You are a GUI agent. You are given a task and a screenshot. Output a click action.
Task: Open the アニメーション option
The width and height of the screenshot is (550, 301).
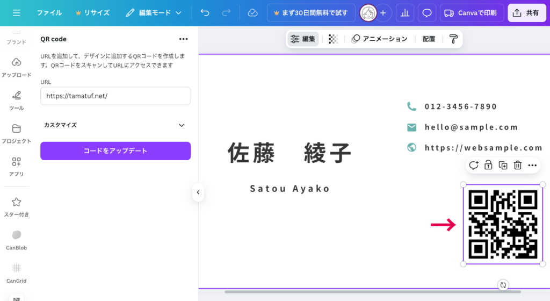click(380, 39)
